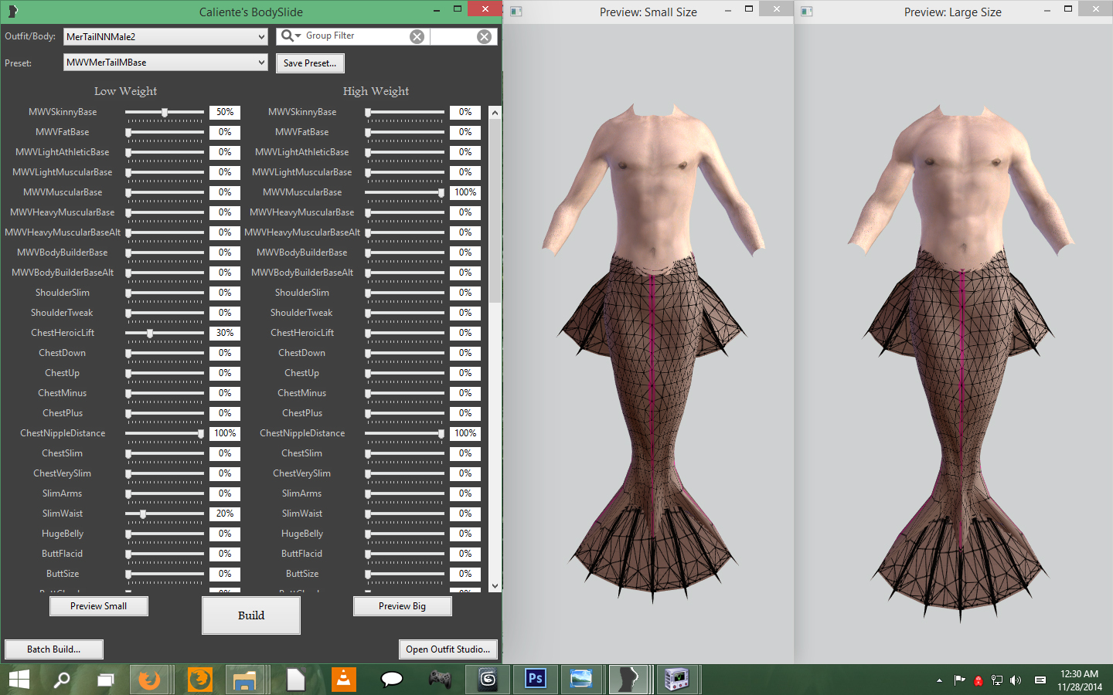Open the network tray icon
The image size is (1113, 695).
tap(997, 680)
